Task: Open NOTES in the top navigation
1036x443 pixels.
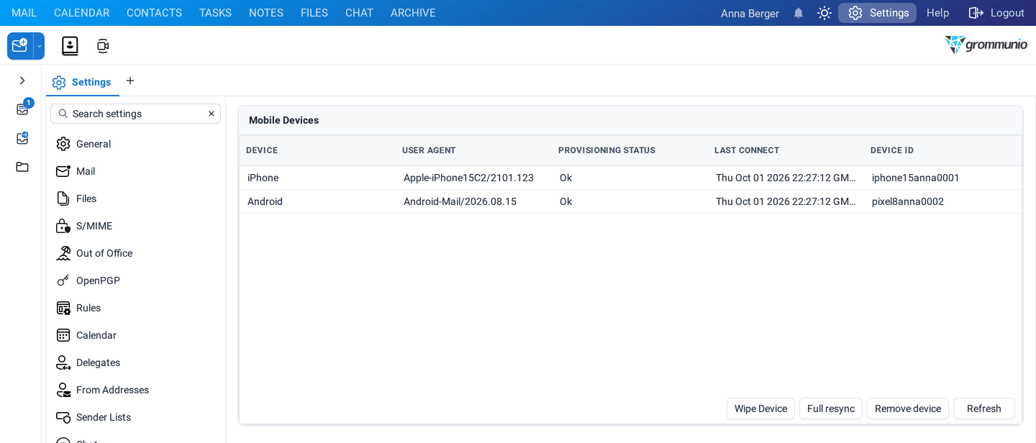Action: (x=266, y=13)
